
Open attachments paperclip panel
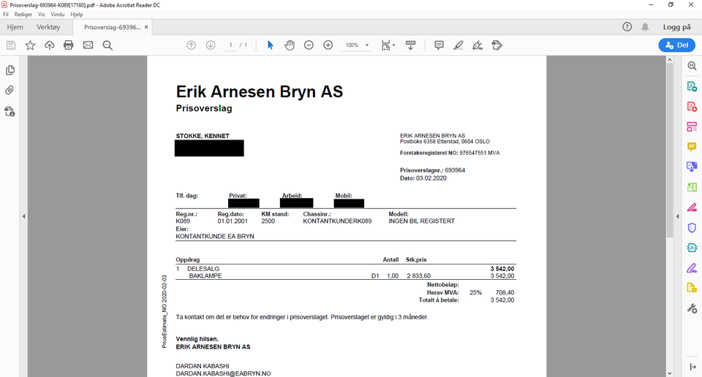tap(10, 91)
